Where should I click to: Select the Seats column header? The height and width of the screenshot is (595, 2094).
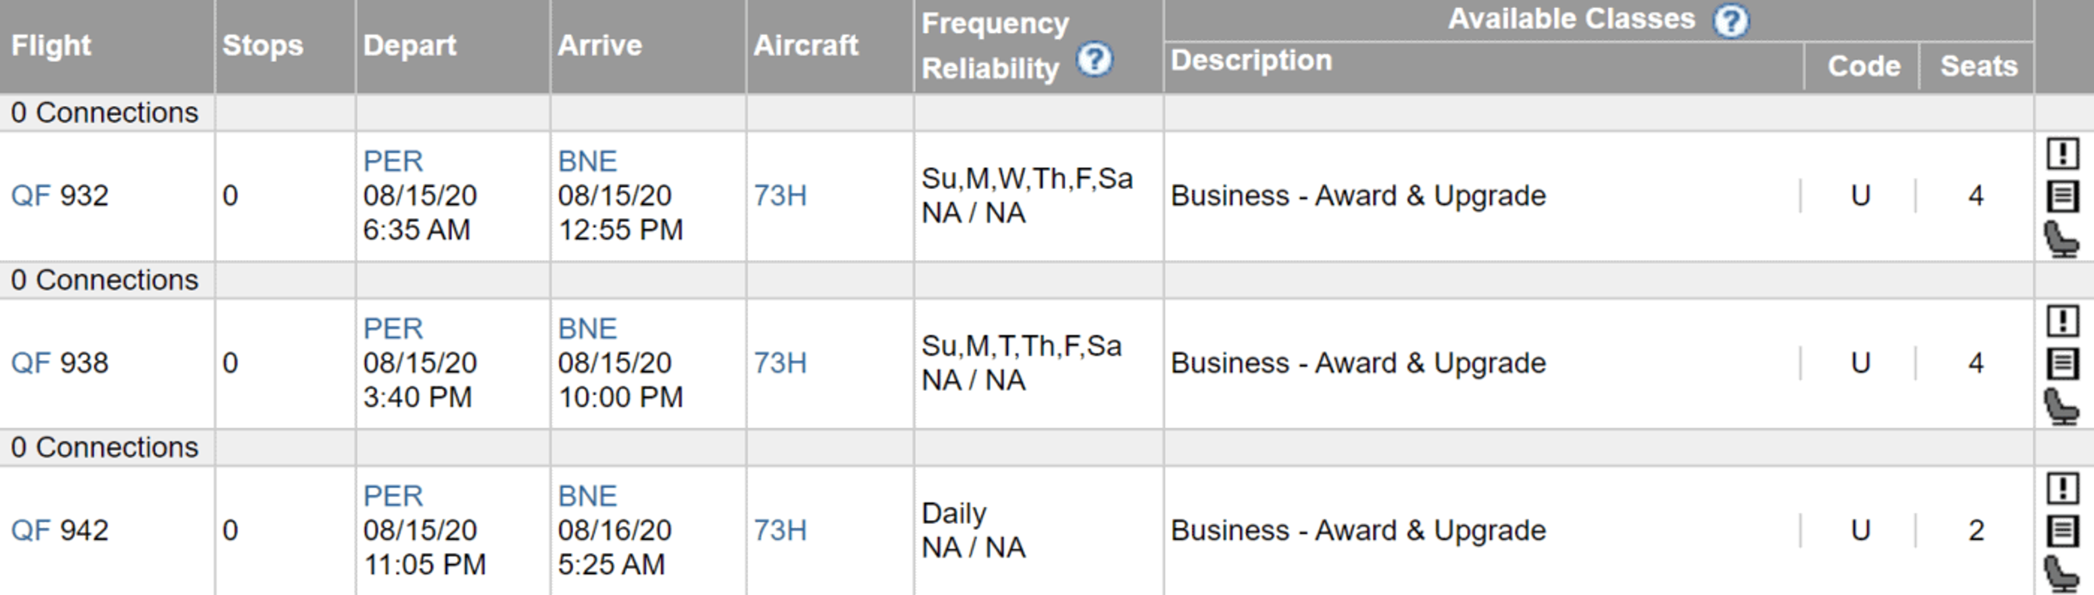coord(1978,66)
